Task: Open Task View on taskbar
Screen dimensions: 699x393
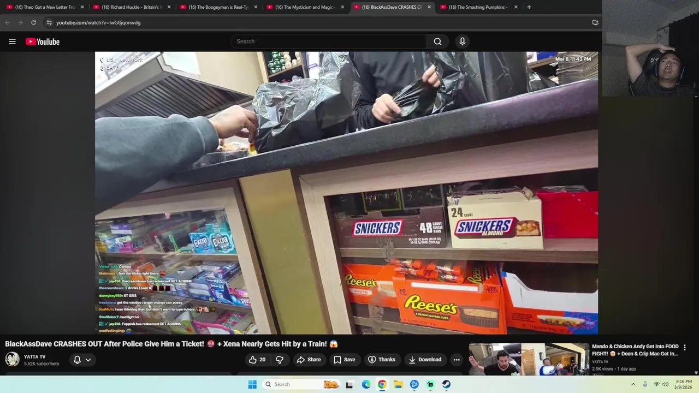Action: pos(349,384)
